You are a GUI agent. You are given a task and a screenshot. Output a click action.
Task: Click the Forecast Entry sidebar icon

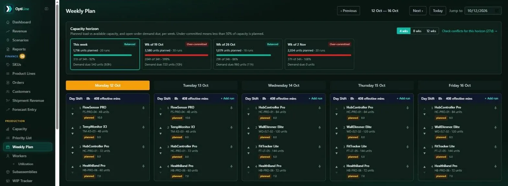coord(8,109)
